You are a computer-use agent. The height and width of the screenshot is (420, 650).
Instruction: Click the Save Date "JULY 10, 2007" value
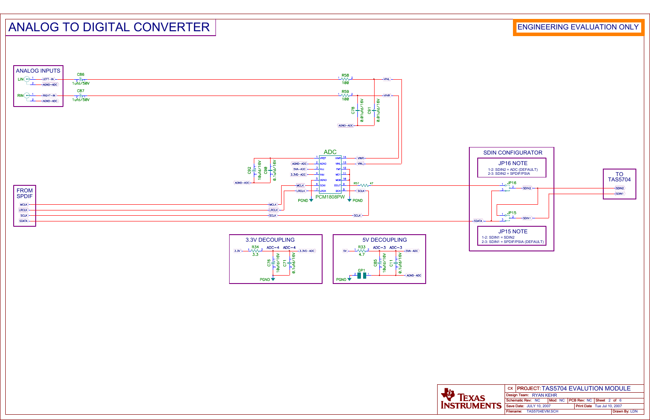(539, 406)
